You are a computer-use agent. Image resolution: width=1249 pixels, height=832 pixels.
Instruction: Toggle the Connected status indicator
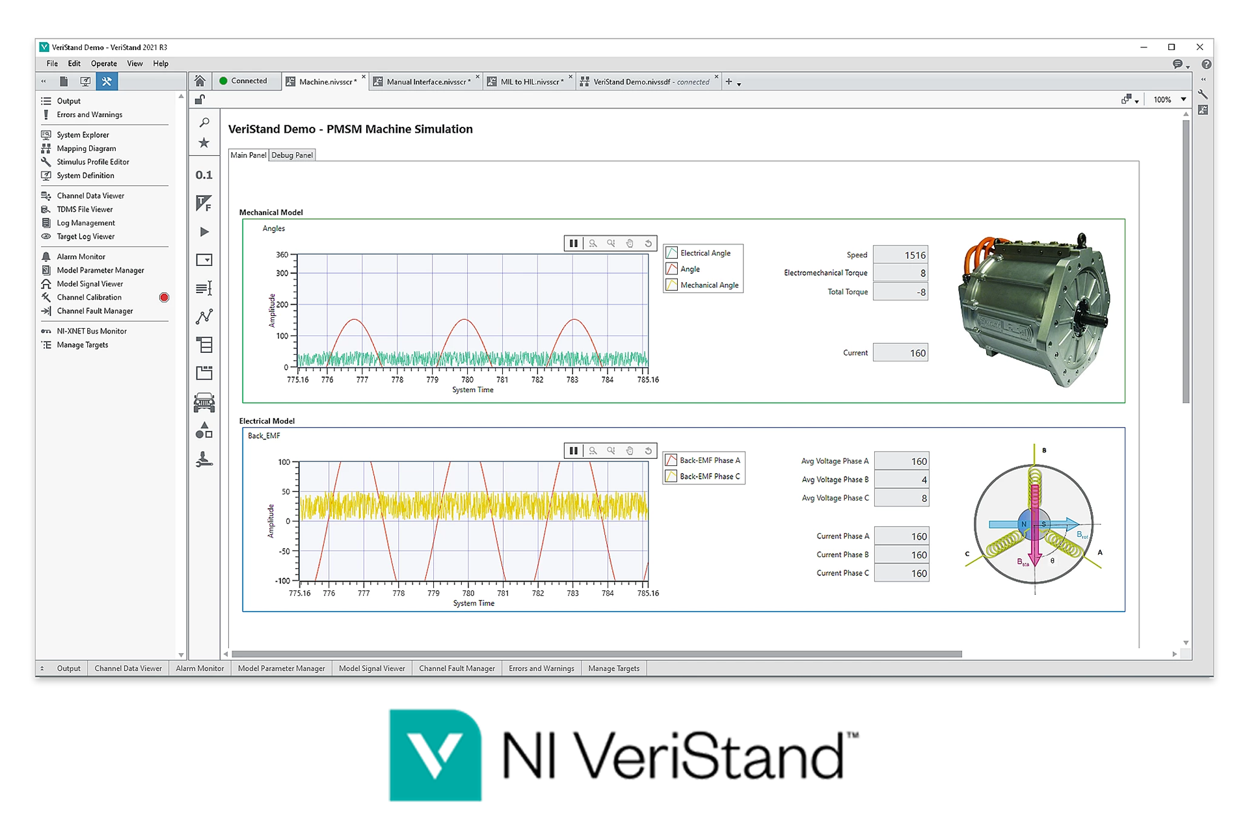pos(243,81)
